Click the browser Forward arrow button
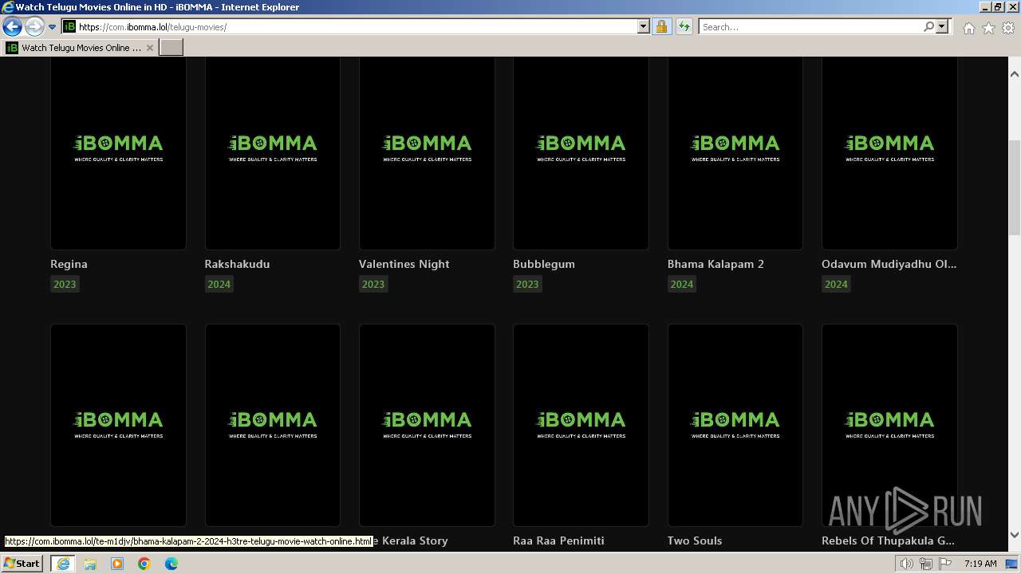The image size is (1021, 574). (x=34, y=27)
